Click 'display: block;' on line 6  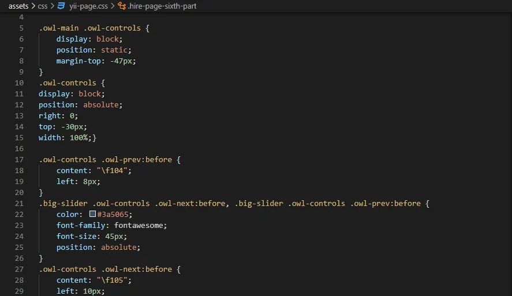click(x=89, y=39)
